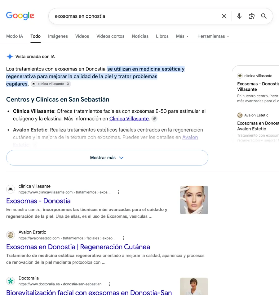
Task: Follow the Clínica Villasante inline link
Action: [129, 119]
